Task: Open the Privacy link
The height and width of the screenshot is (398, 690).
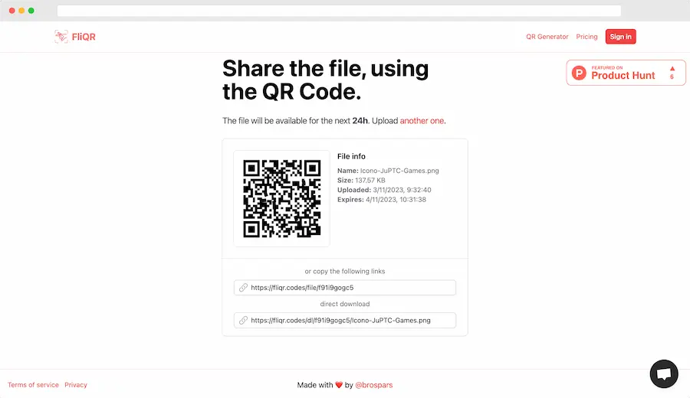Action: tap(76, 385)
